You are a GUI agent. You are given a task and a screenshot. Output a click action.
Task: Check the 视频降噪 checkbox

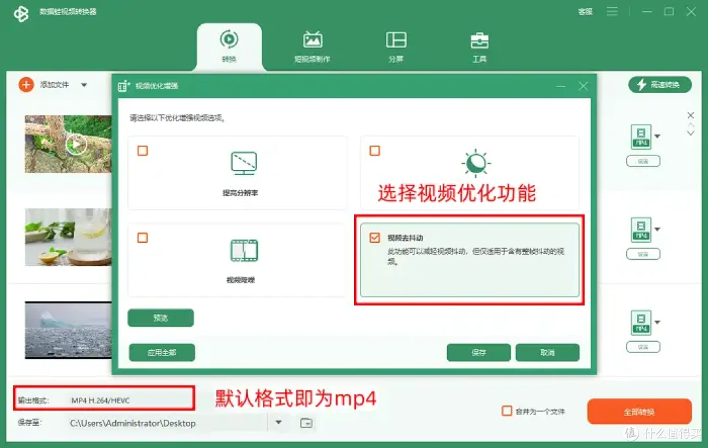pyautogui.click(x=143, y=237)
